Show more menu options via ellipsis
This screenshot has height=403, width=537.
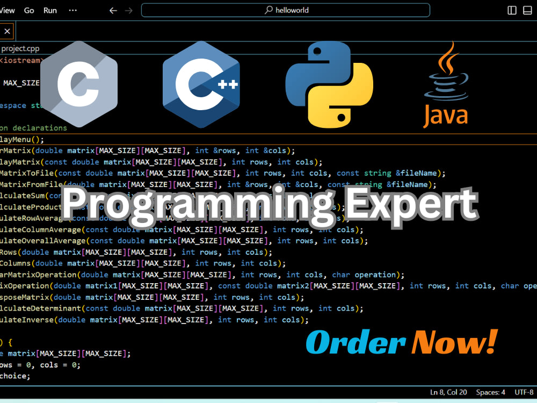point(72,10)
